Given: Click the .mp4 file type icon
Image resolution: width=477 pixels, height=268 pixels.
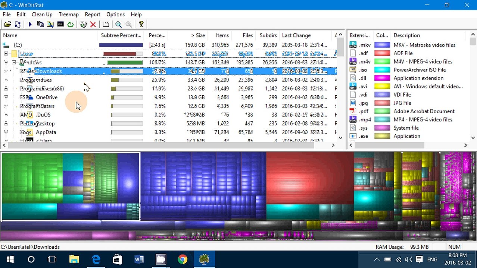Looking at the screenshot, I should coord(353,119).
